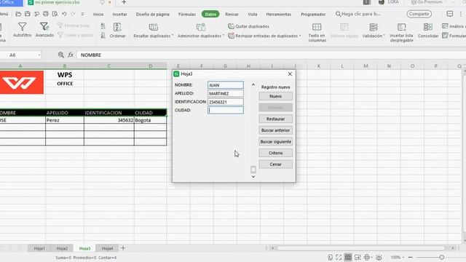Click the form dialog scroll up arrow

pyautogui.click(x=253, y=85)
